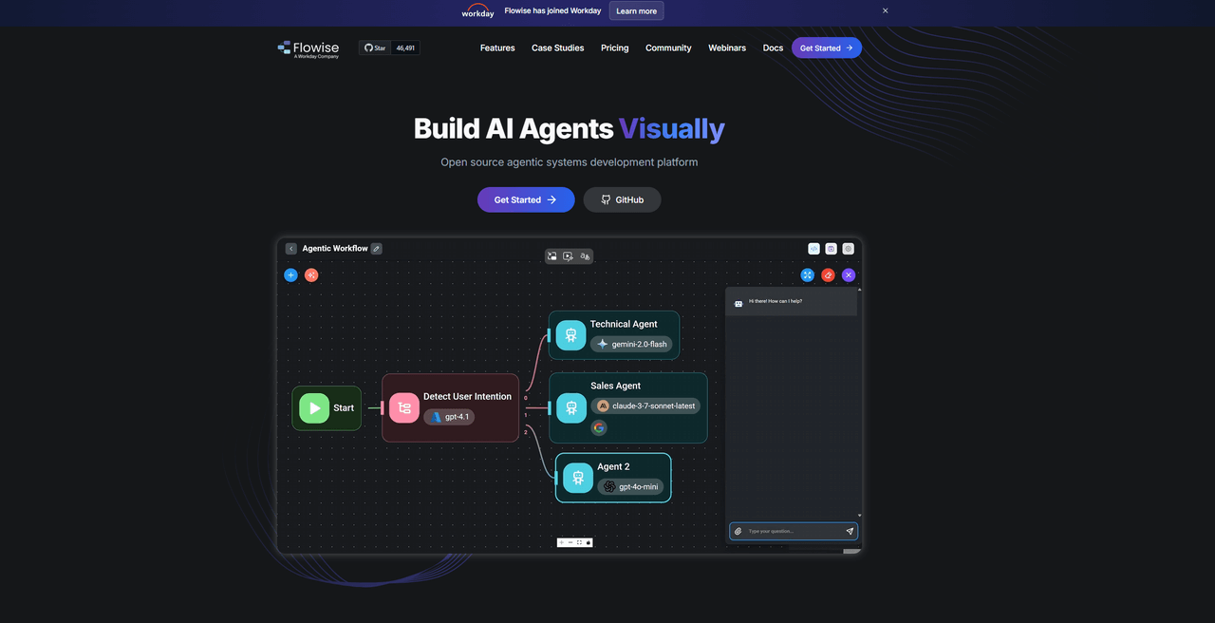The height and width of the screenshot is (623, 1215).
Task: Go to the Pricing page
Action: tap(614, 47)
